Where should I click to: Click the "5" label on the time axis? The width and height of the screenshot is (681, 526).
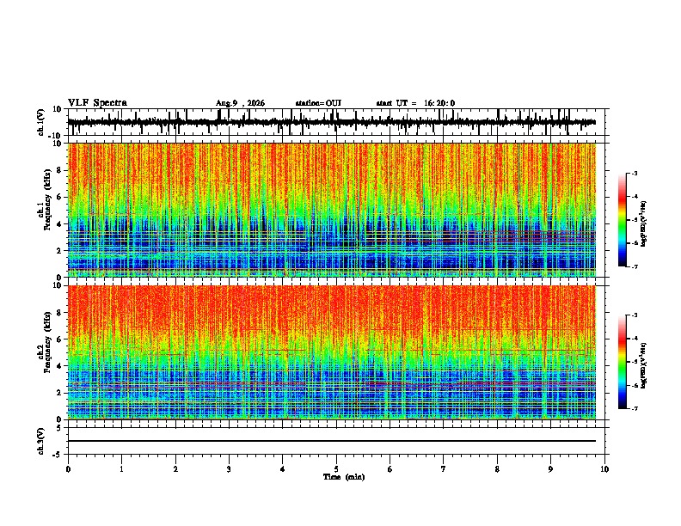[x=336, y=469]
